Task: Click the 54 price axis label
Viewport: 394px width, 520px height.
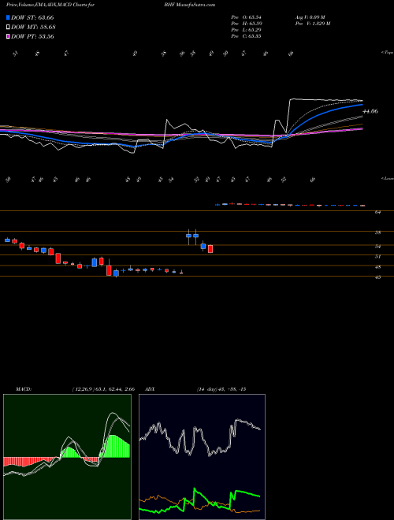Action: (377, 247)
